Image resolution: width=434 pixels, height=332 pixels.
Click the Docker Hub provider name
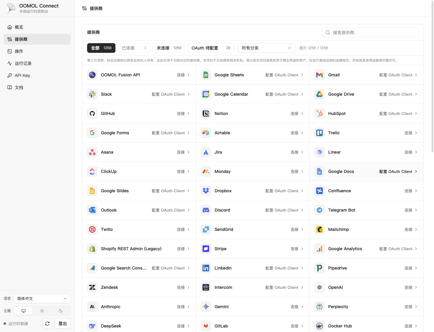[x=340, y=326]
